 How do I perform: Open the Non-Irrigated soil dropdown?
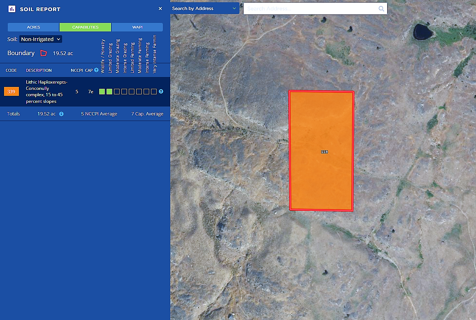[x=41, y=39]
